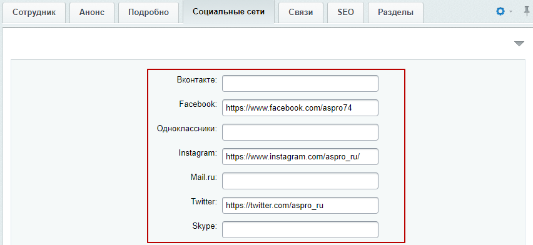Focus the Одноклассники input field

pyautogui.click(x=300, y=132)
